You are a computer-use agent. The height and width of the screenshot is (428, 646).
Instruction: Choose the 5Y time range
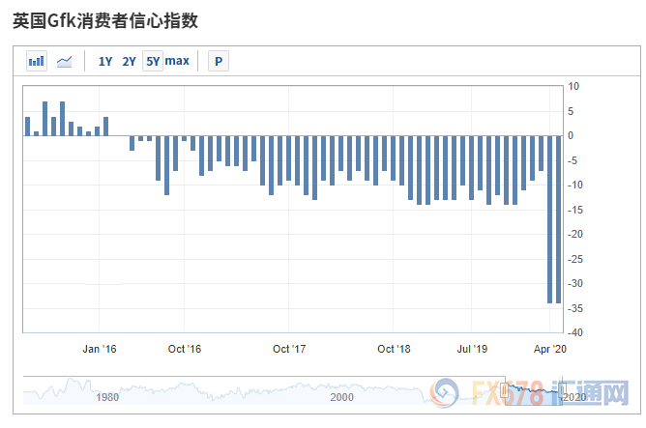click(x=152, y=62)
